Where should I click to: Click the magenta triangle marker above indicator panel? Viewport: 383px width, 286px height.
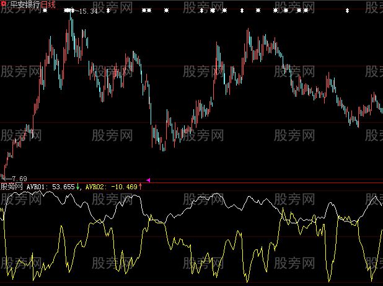147,179
